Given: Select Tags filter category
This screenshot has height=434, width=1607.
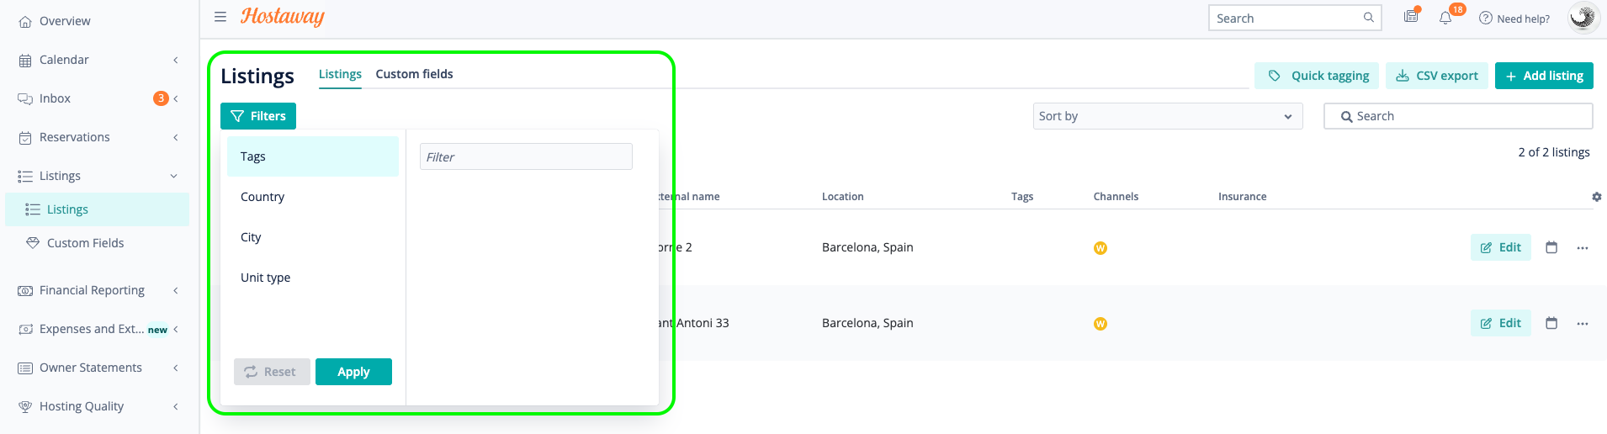Looking at the screenshot, I should (313, 156).
